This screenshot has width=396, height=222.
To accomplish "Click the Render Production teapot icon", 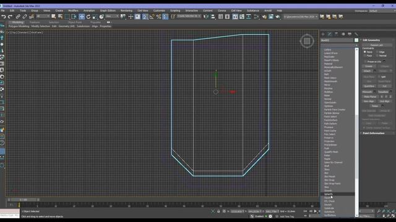I will pyautogui.click(x=278, y=17).
